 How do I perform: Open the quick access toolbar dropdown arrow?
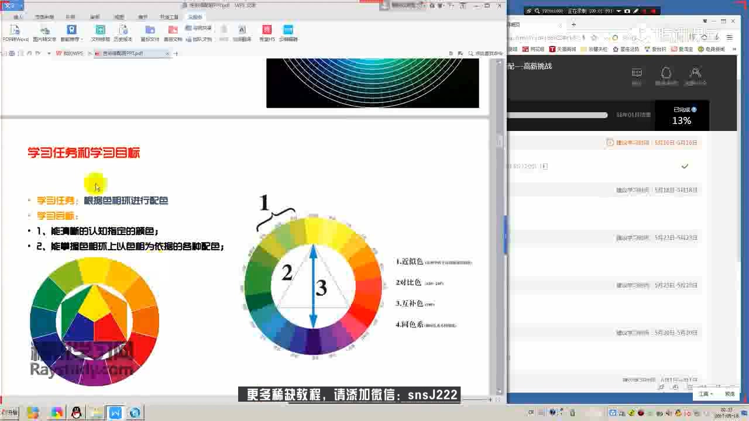pyautogui.click(x=49, y=53)
